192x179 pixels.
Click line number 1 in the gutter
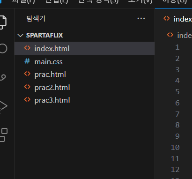point(177,47)
